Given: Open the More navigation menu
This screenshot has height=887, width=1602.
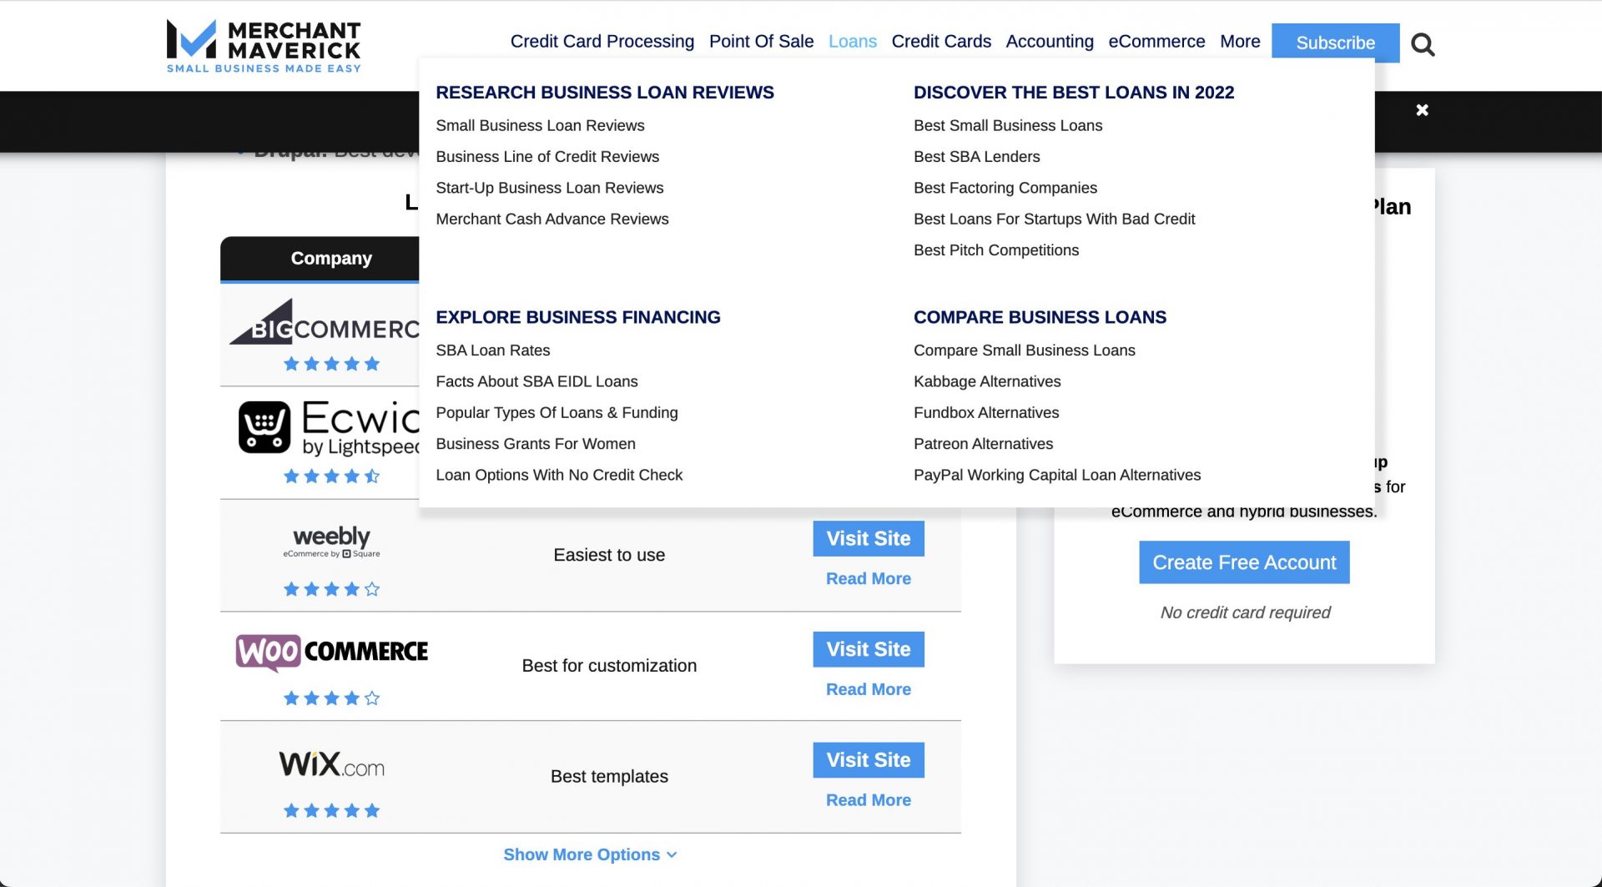Looking at the screenshot, I should pyautogui.click(x=1240, y=41).
